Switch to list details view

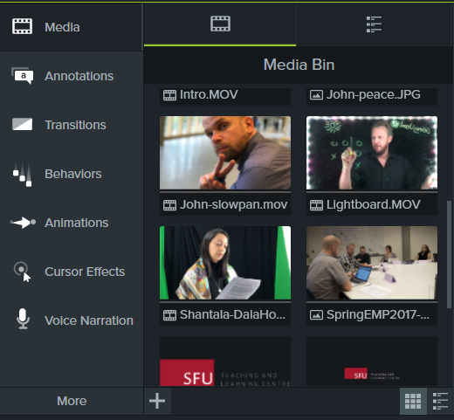click(440, 401)
